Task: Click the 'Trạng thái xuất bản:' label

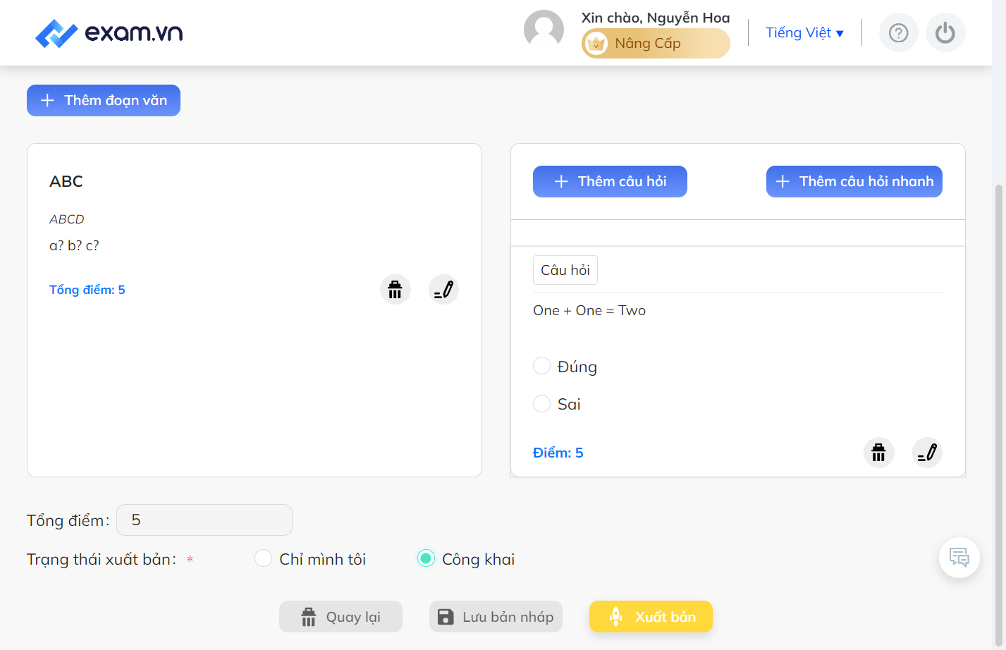Action: pos(102,559)
